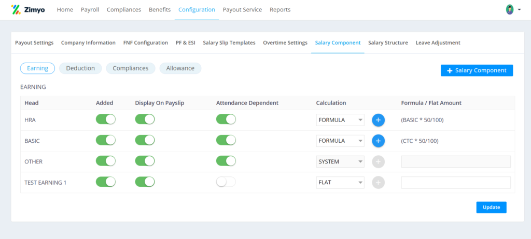Toggle Added switch for TEST EARNING 1
Screen dimensions: 531x239
tap(106, 182)
